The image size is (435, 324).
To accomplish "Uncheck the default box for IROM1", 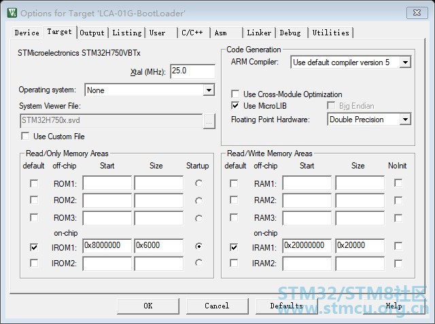I will pyautogui.click(x=34, y=247).
